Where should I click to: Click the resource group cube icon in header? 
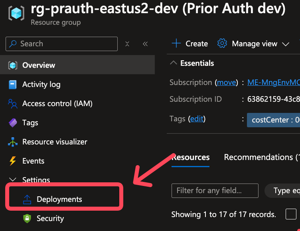[x=16, y=13]
